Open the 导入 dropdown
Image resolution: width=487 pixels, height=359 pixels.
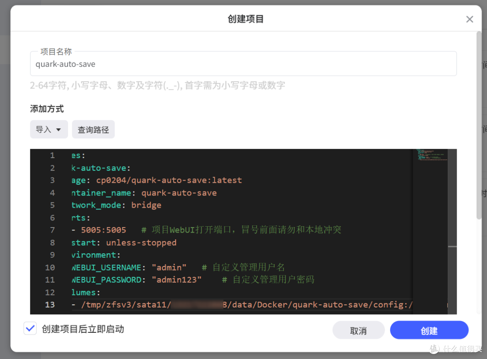coord(49,130)
